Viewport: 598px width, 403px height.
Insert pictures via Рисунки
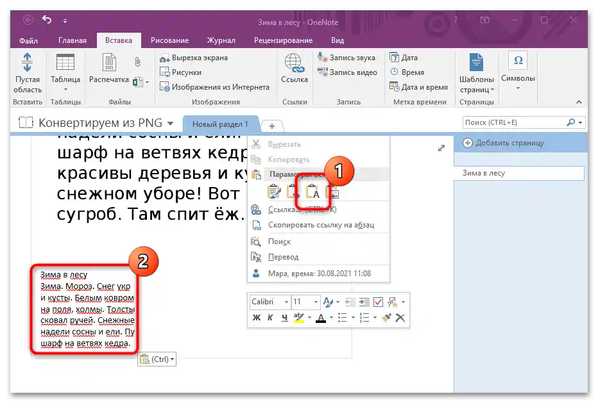click(180, 72)
